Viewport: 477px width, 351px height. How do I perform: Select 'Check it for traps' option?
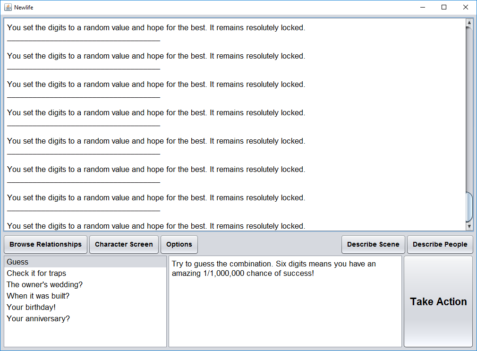pos(36,273)
